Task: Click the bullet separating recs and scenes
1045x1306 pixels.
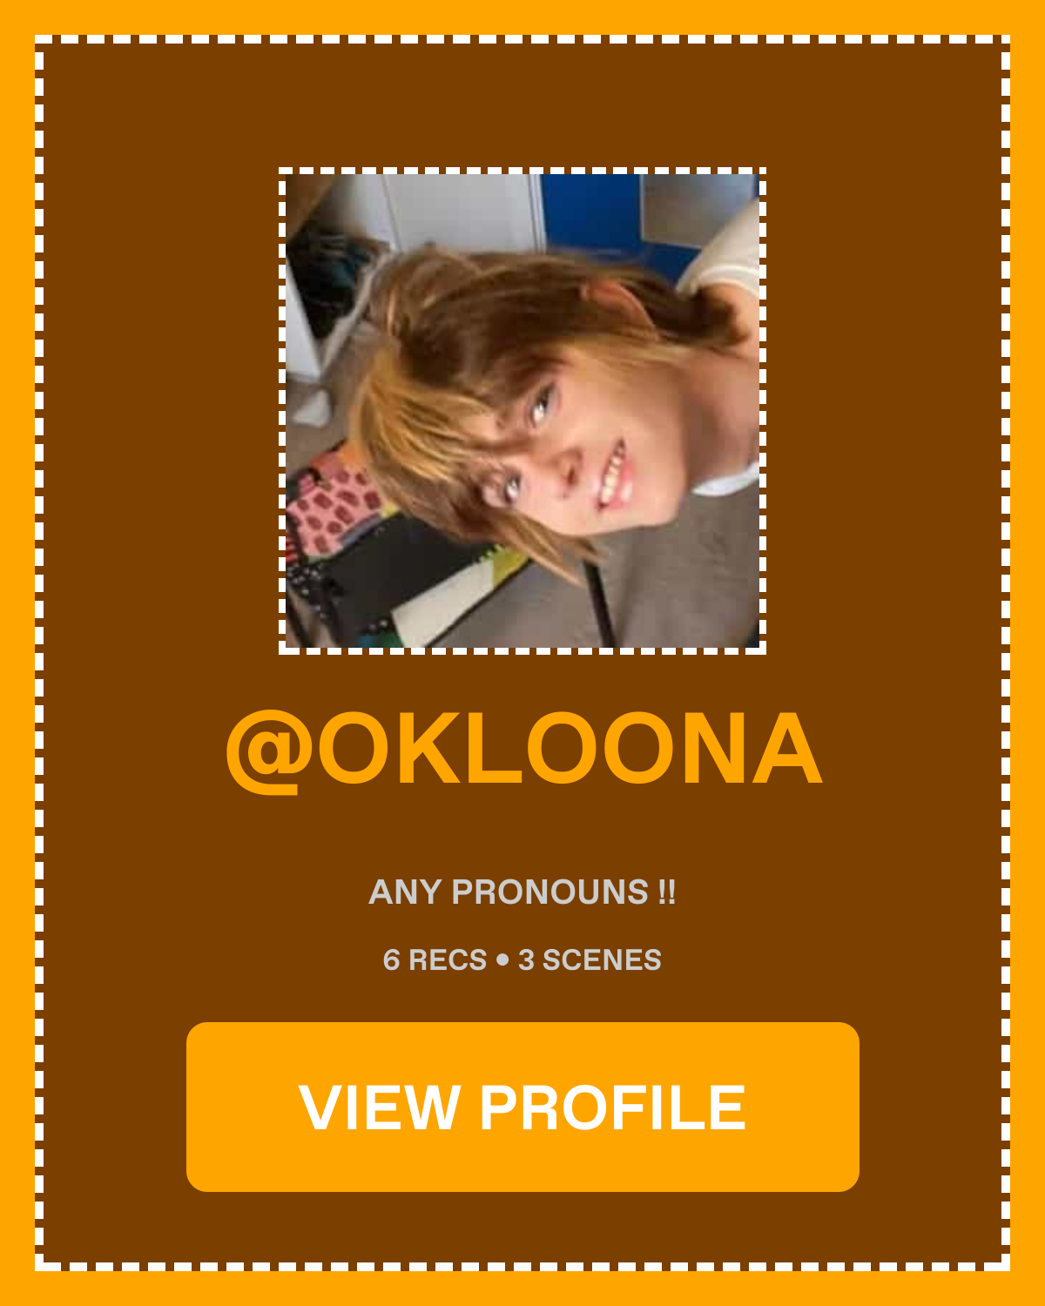Action: (502, 960)
